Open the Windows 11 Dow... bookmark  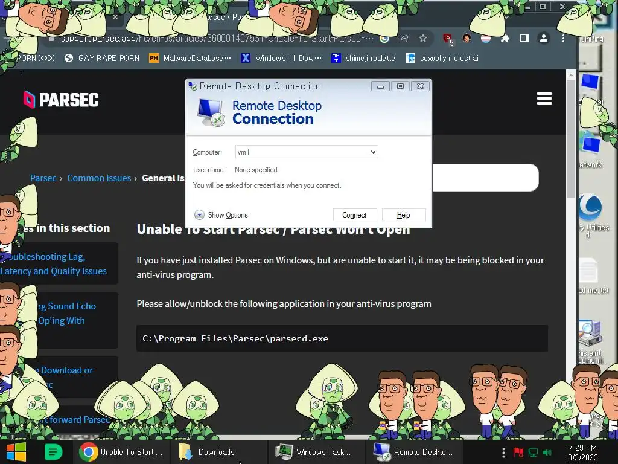click(x=281, y=59)
